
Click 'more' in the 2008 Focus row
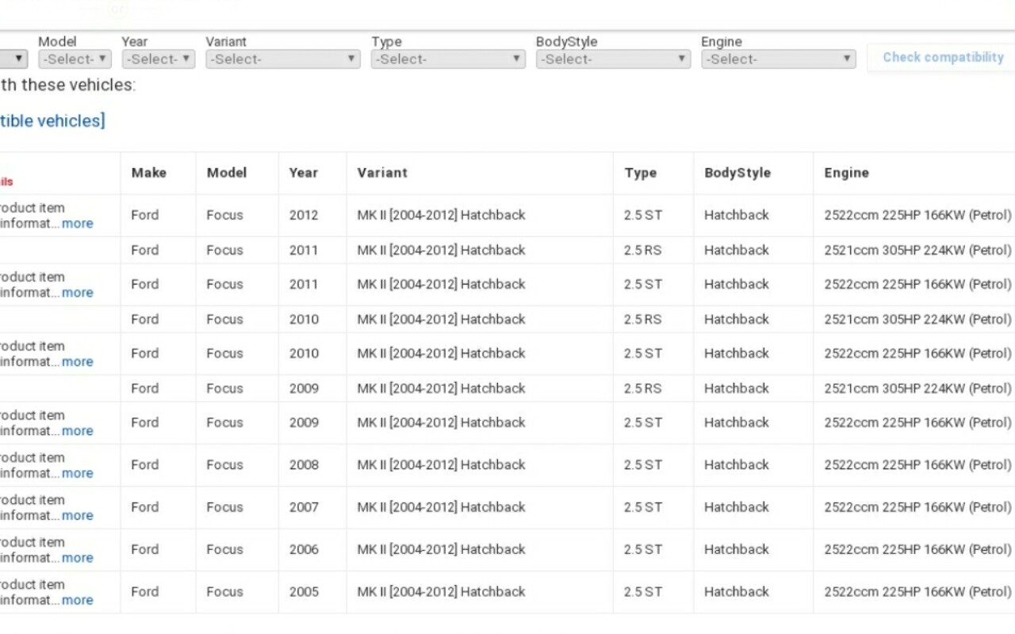point(78,473)
